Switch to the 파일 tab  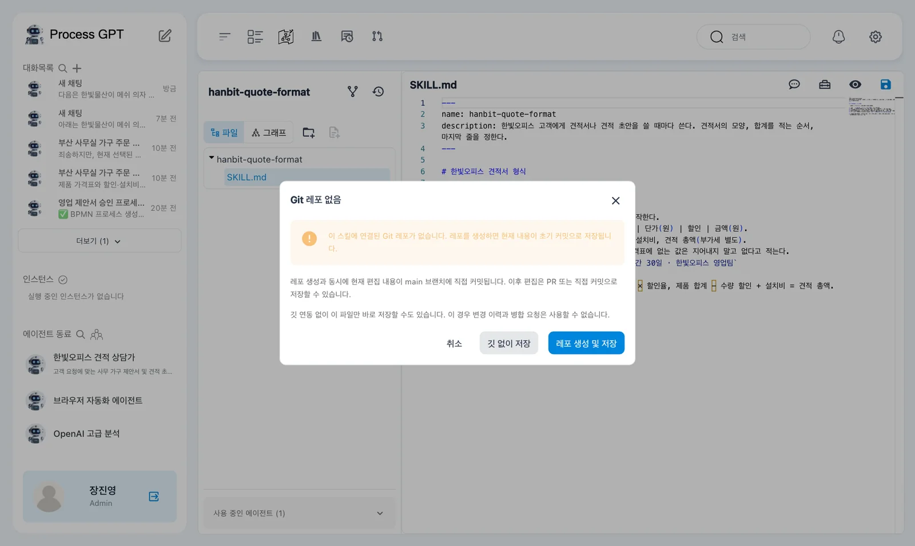(x=224, y=133)
